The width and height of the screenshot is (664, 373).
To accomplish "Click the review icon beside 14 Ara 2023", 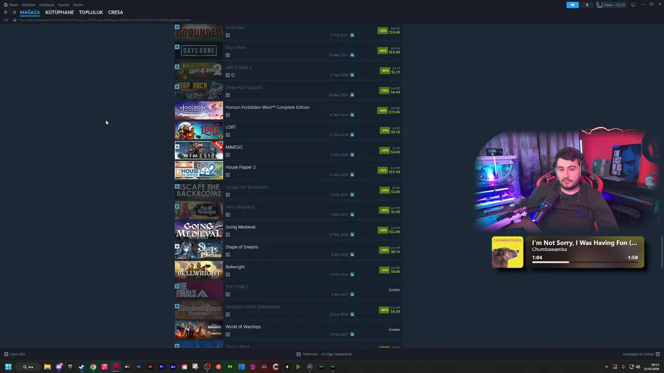I will click(x=352, y=175).
